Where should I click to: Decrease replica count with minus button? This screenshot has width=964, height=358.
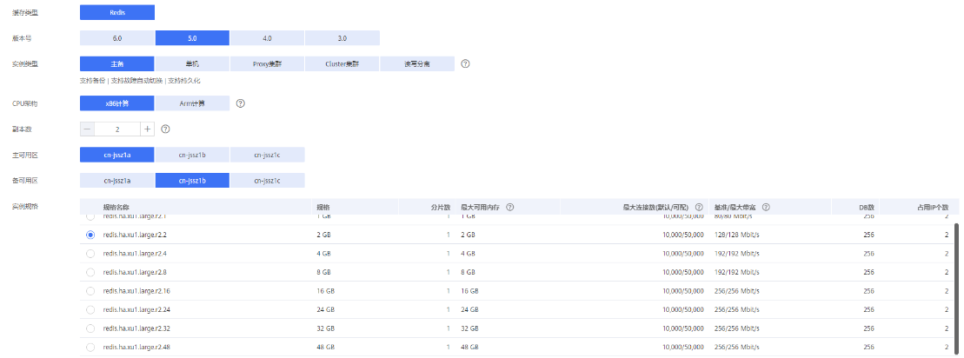[x=87, y=129]
